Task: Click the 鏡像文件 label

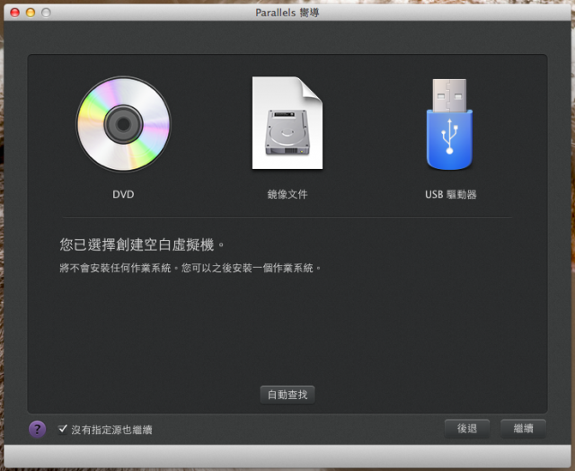Action: pyautogui.click(x=287, y=194)
